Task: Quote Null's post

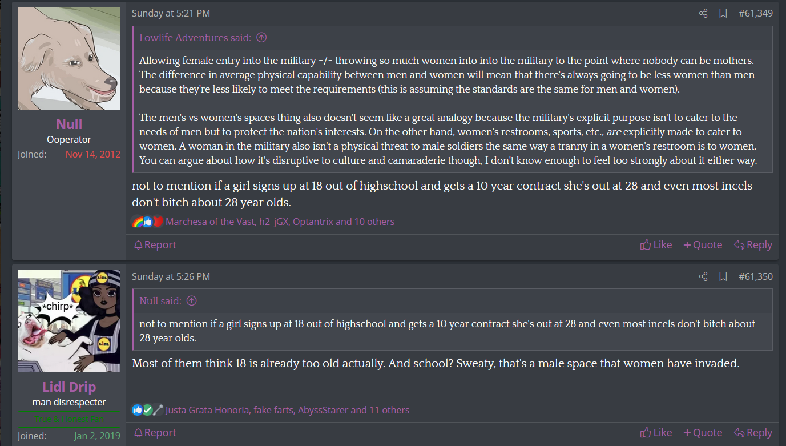Action: [703, 245]
